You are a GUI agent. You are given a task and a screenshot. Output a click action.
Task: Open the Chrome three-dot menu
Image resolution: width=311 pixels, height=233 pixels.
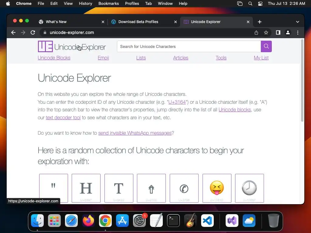click(x=298, y=32)
